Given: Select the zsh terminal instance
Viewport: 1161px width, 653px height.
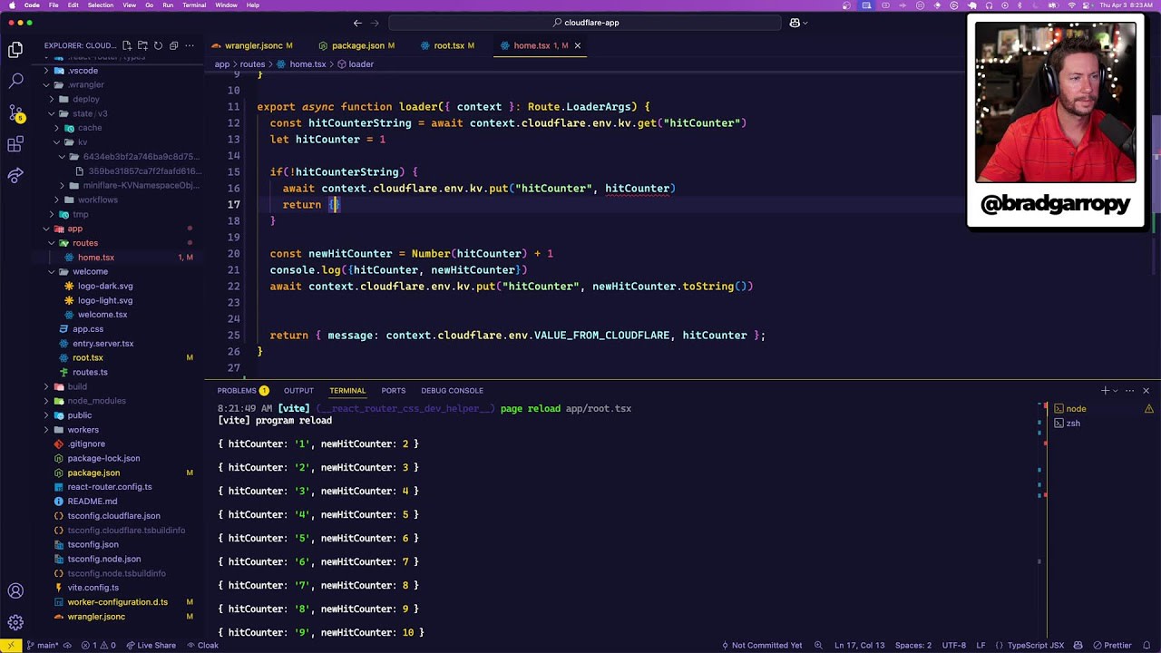Looking at the screenshot, I should tap(1073, 424).
